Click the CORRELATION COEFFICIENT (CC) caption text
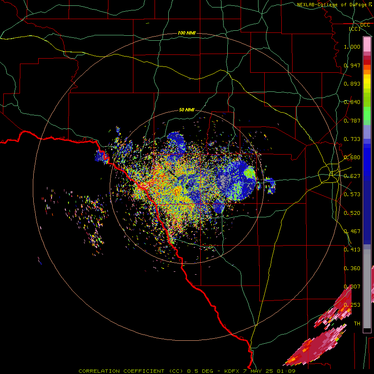 (x=131, y=371)
